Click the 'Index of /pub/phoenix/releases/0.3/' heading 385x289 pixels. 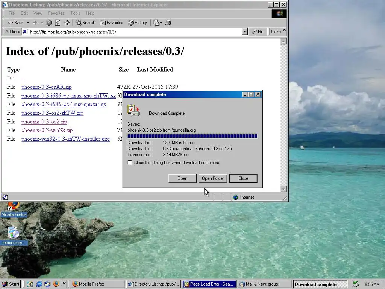point(95,51)
